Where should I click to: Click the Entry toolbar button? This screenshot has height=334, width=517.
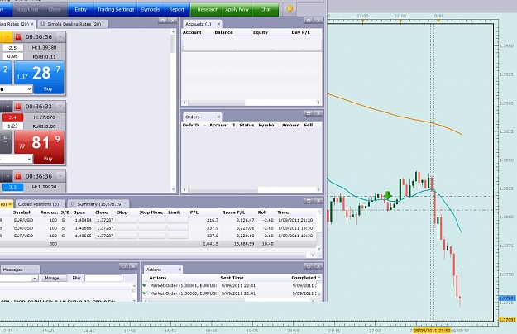click(81, 9)
